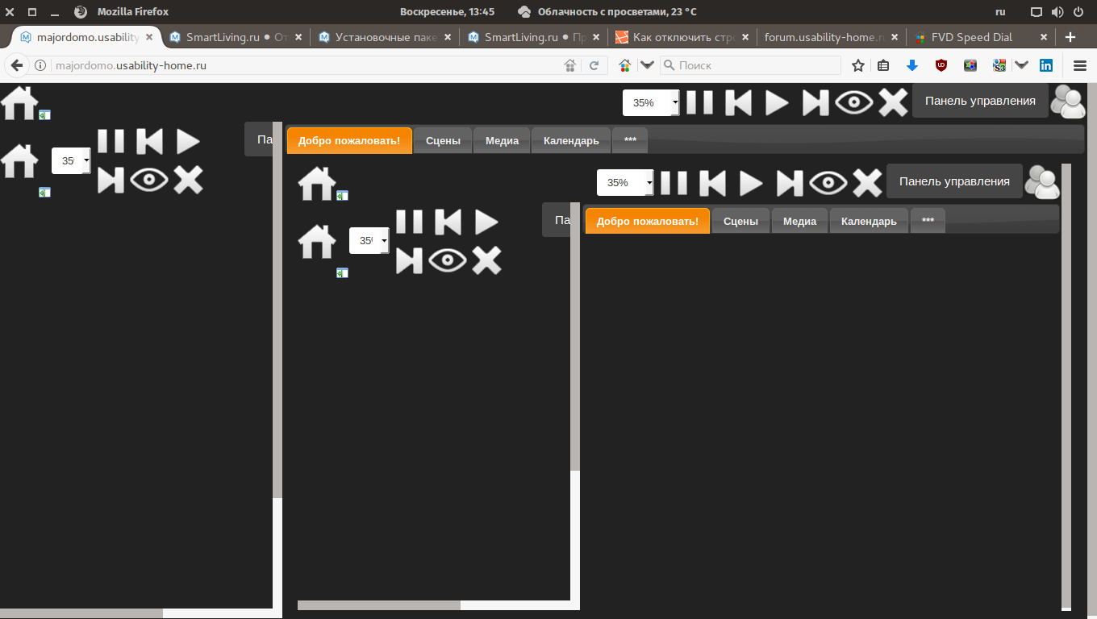The height and width of the screenshot is (619, 1097).
Task: Switch to the Как отключить browser tab
Action: click(683, 37)
